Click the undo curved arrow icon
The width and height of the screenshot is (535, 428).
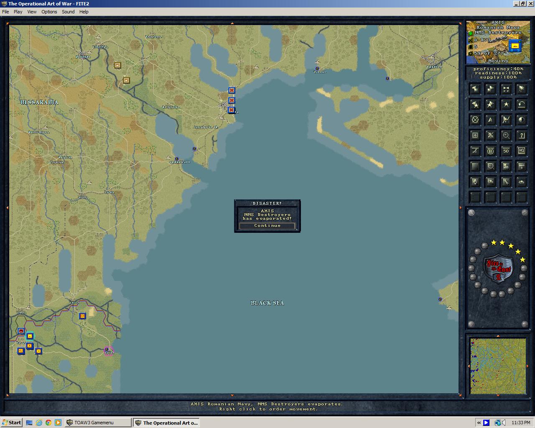click(521, 104)
